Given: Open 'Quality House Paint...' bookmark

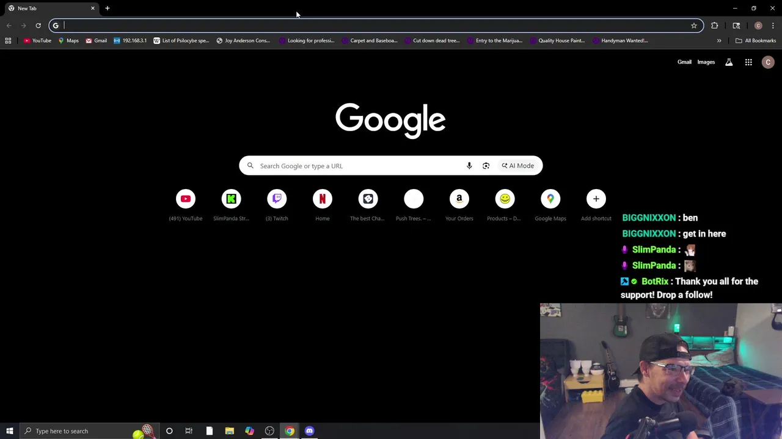Looking at the screenshot, I should [x=557, y=41].
